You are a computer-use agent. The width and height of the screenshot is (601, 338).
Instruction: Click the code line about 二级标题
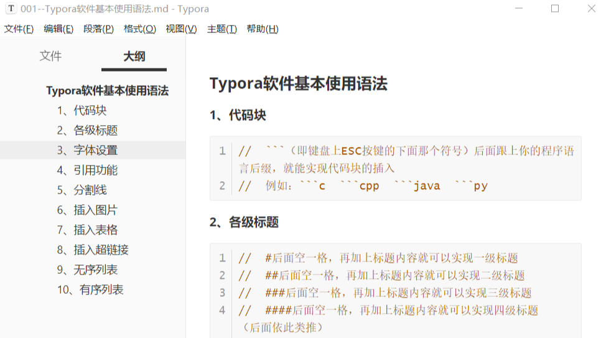coord(381,276)
